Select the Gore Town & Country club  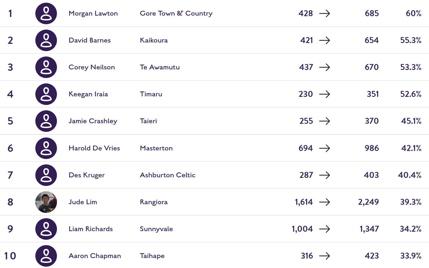pyautogui.click(x=176, y=13)
